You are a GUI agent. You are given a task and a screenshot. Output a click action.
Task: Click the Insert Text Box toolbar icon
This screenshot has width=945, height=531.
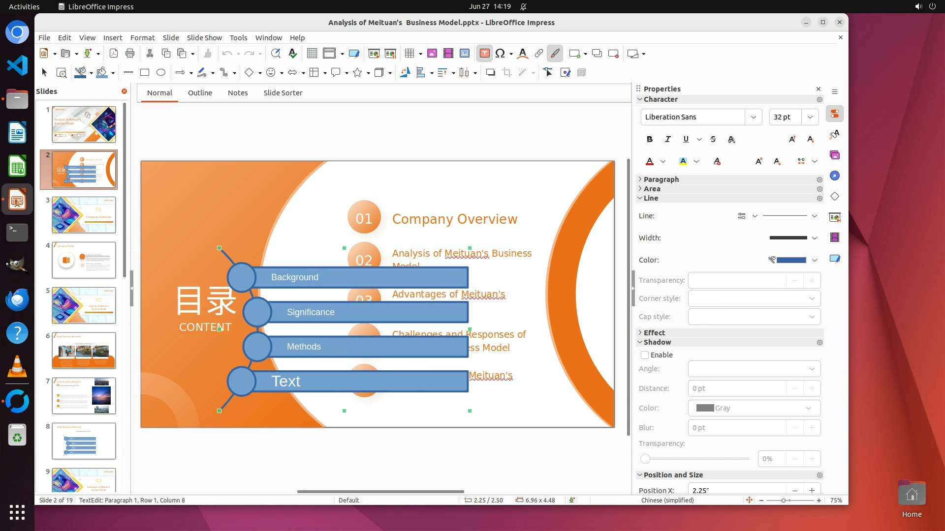coord(484,54)
